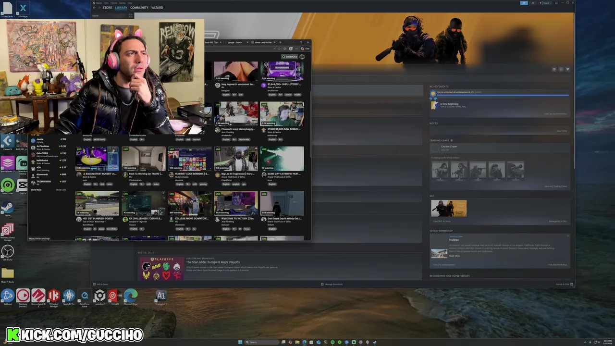Open Ac7ionMan channel in Kick sidebar
This screenshot has width=615, height=346.
pos(49,148)
